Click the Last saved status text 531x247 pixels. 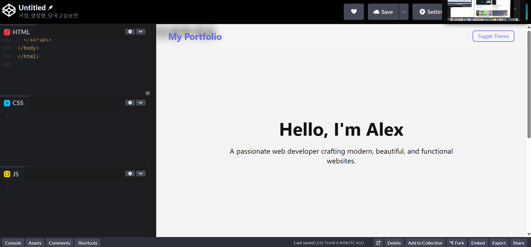[329, 243]
